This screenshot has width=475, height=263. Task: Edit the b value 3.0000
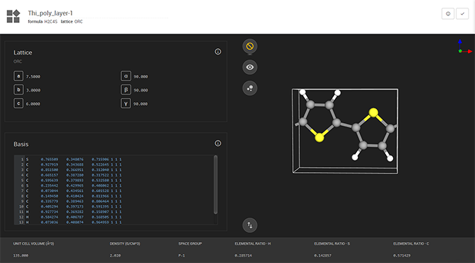click(33, 90)
